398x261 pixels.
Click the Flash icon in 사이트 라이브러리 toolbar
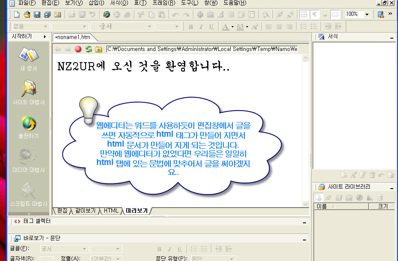point(359,198)
